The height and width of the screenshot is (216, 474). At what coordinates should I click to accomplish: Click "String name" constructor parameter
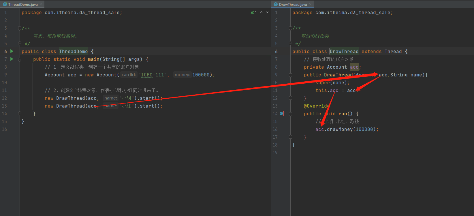click(406, 75)
